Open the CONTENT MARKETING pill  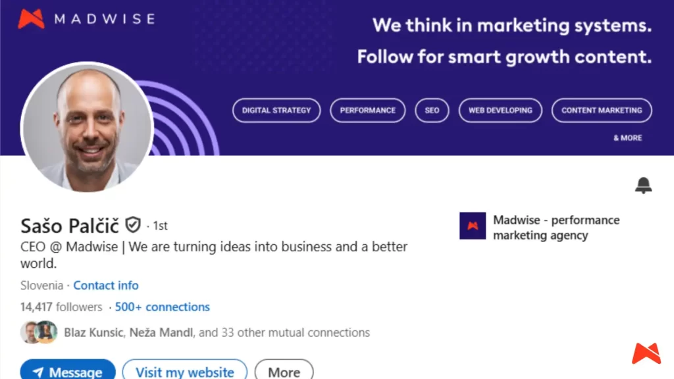coord(601,111)
